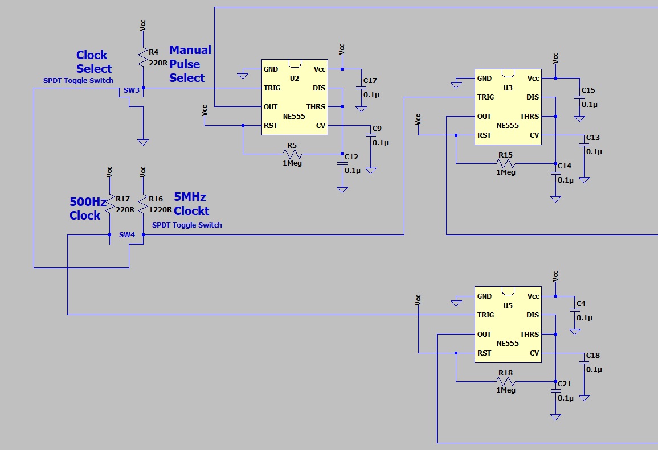Viewport: 658px width, 450px height.
Task: Select the C21 capacitor symbol
Action: 555,391
